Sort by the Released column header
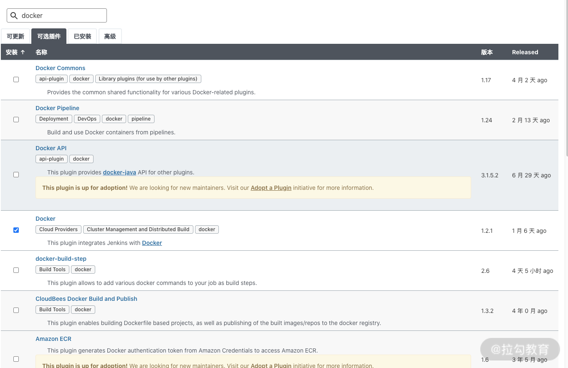 525,52
